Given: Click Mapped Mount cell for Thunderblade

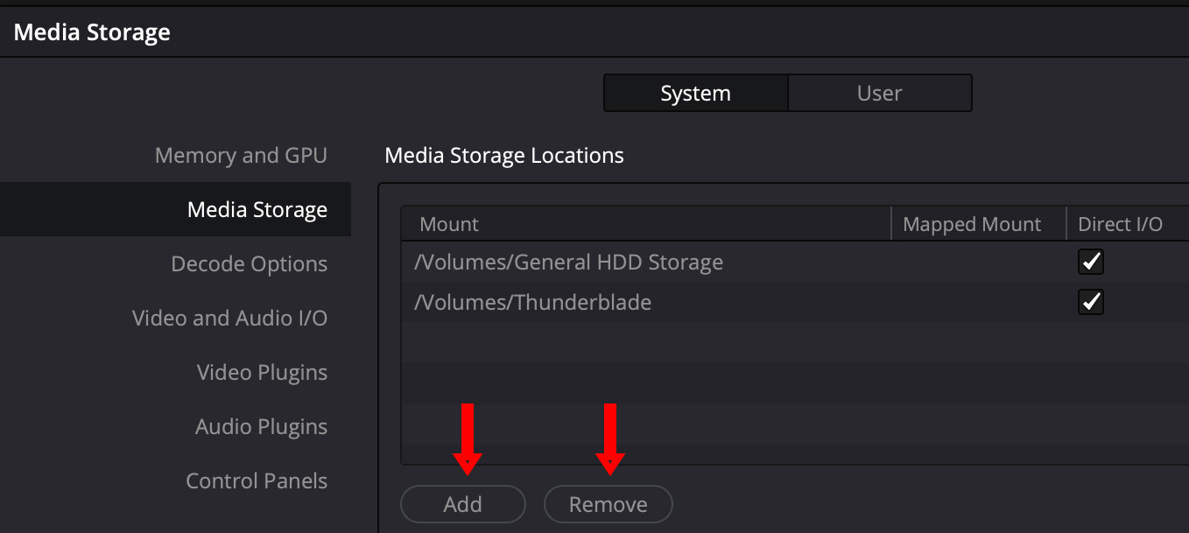Looking at the screenshot, I should (x=977, y=303).
